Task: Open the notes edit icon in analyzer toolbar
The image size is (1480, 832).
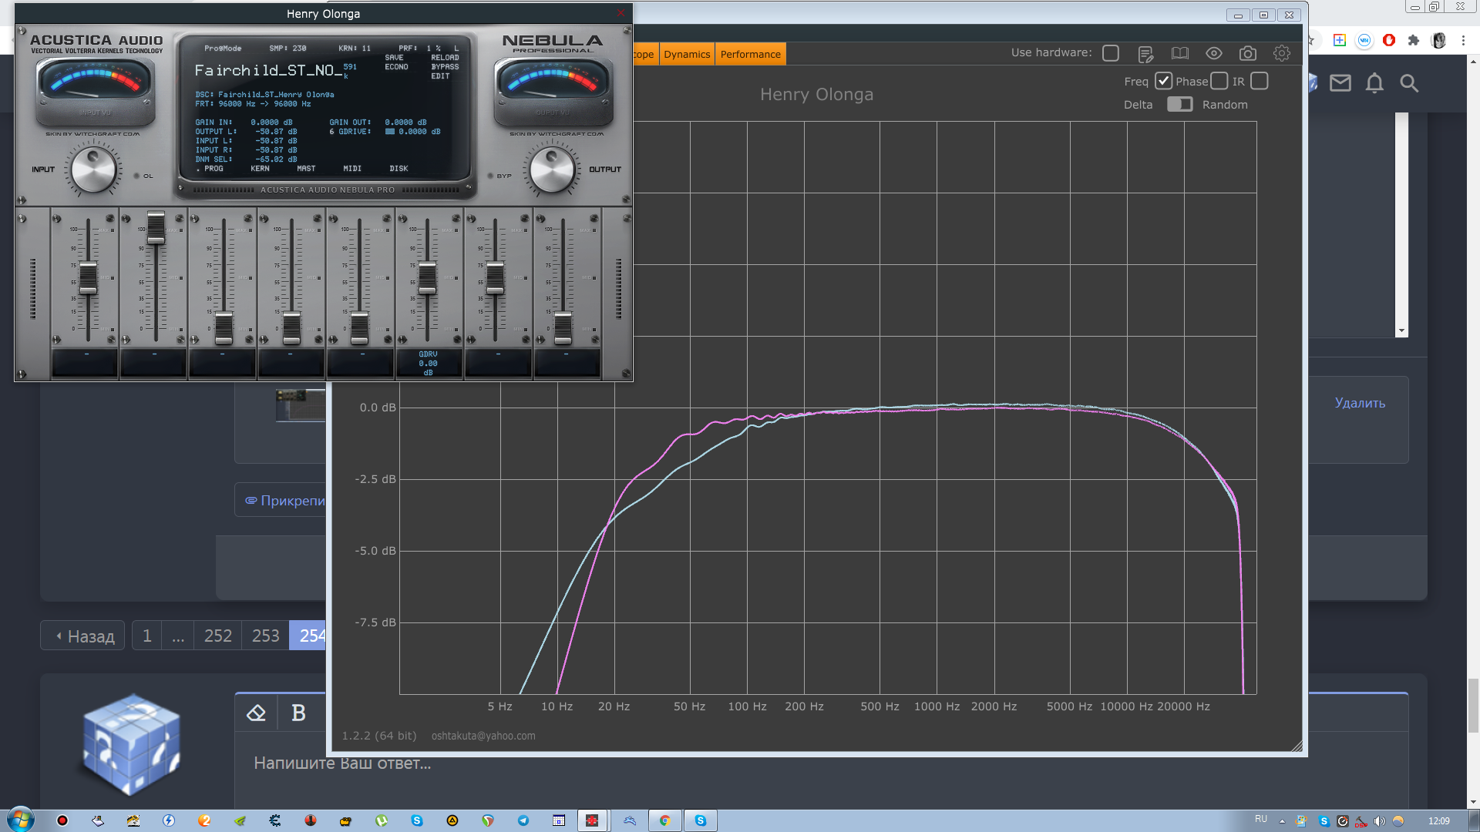Action: pyautogui.click(x=1145, y=54)
